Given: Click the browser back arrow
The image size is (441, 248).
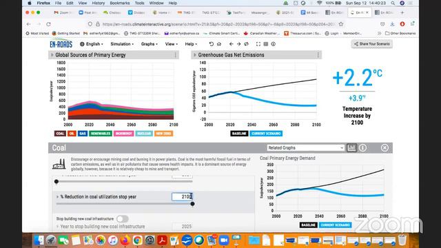Looking at the screenshot, I should point(29,24).
